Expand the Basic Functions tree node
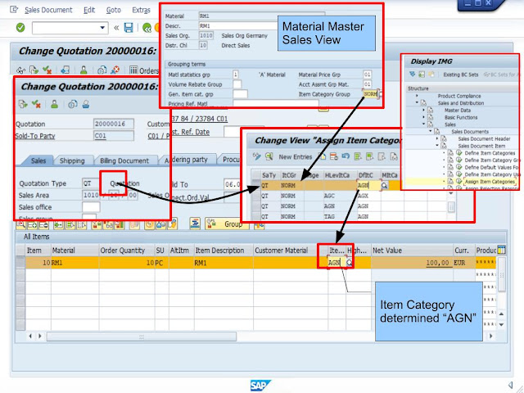The image size is (524, 393). [423, 117]
